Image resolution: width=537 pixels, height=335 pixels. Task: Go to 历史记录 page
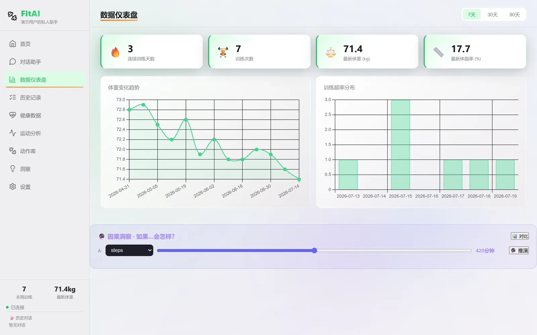[44, 97]
